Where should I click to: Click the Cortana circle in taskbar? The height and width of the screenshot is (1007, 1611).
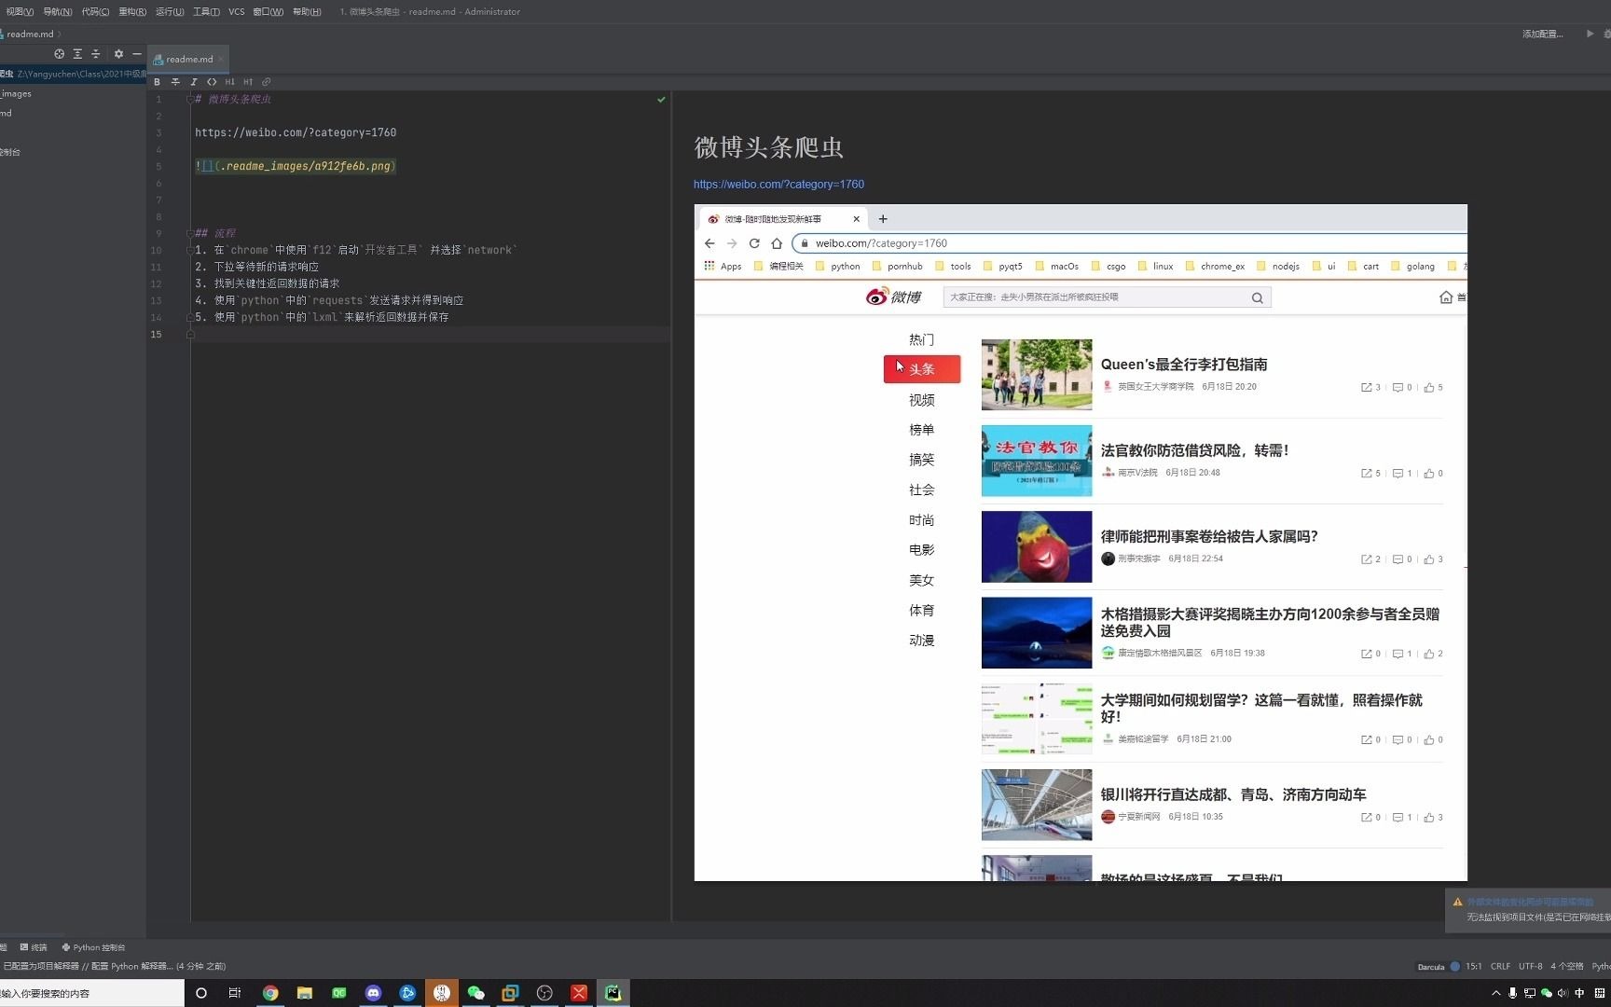(201, 993)
